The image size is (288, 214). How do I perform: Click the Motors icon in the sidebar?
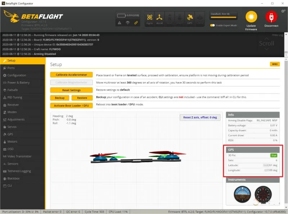5,142
